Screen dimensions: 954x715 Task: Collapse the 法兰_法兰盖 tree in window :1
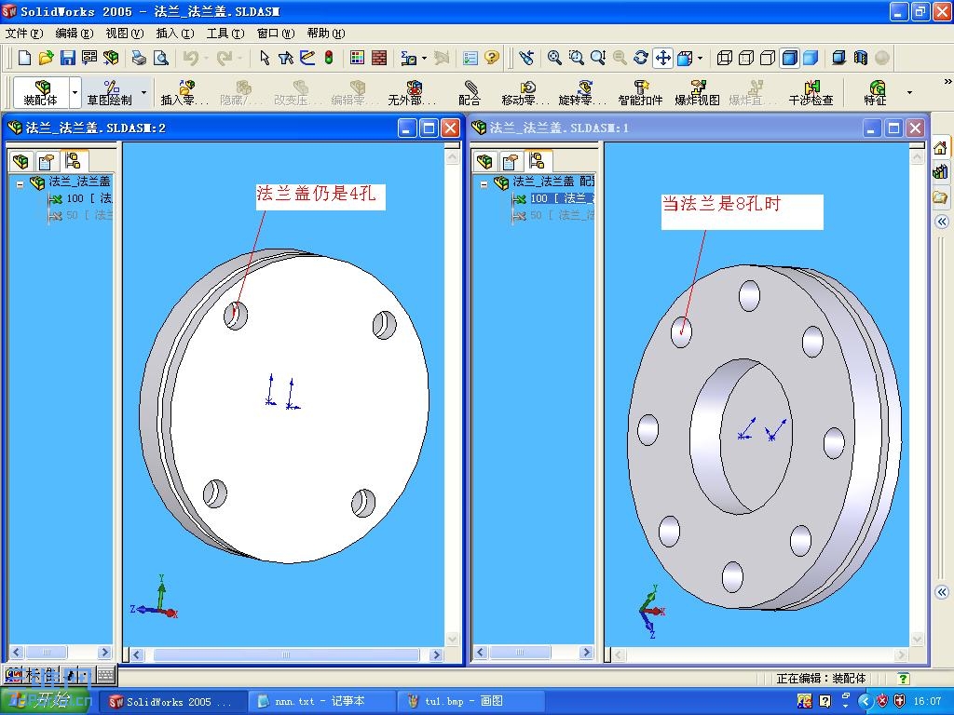pyautogui.click(x=484, y=183)
